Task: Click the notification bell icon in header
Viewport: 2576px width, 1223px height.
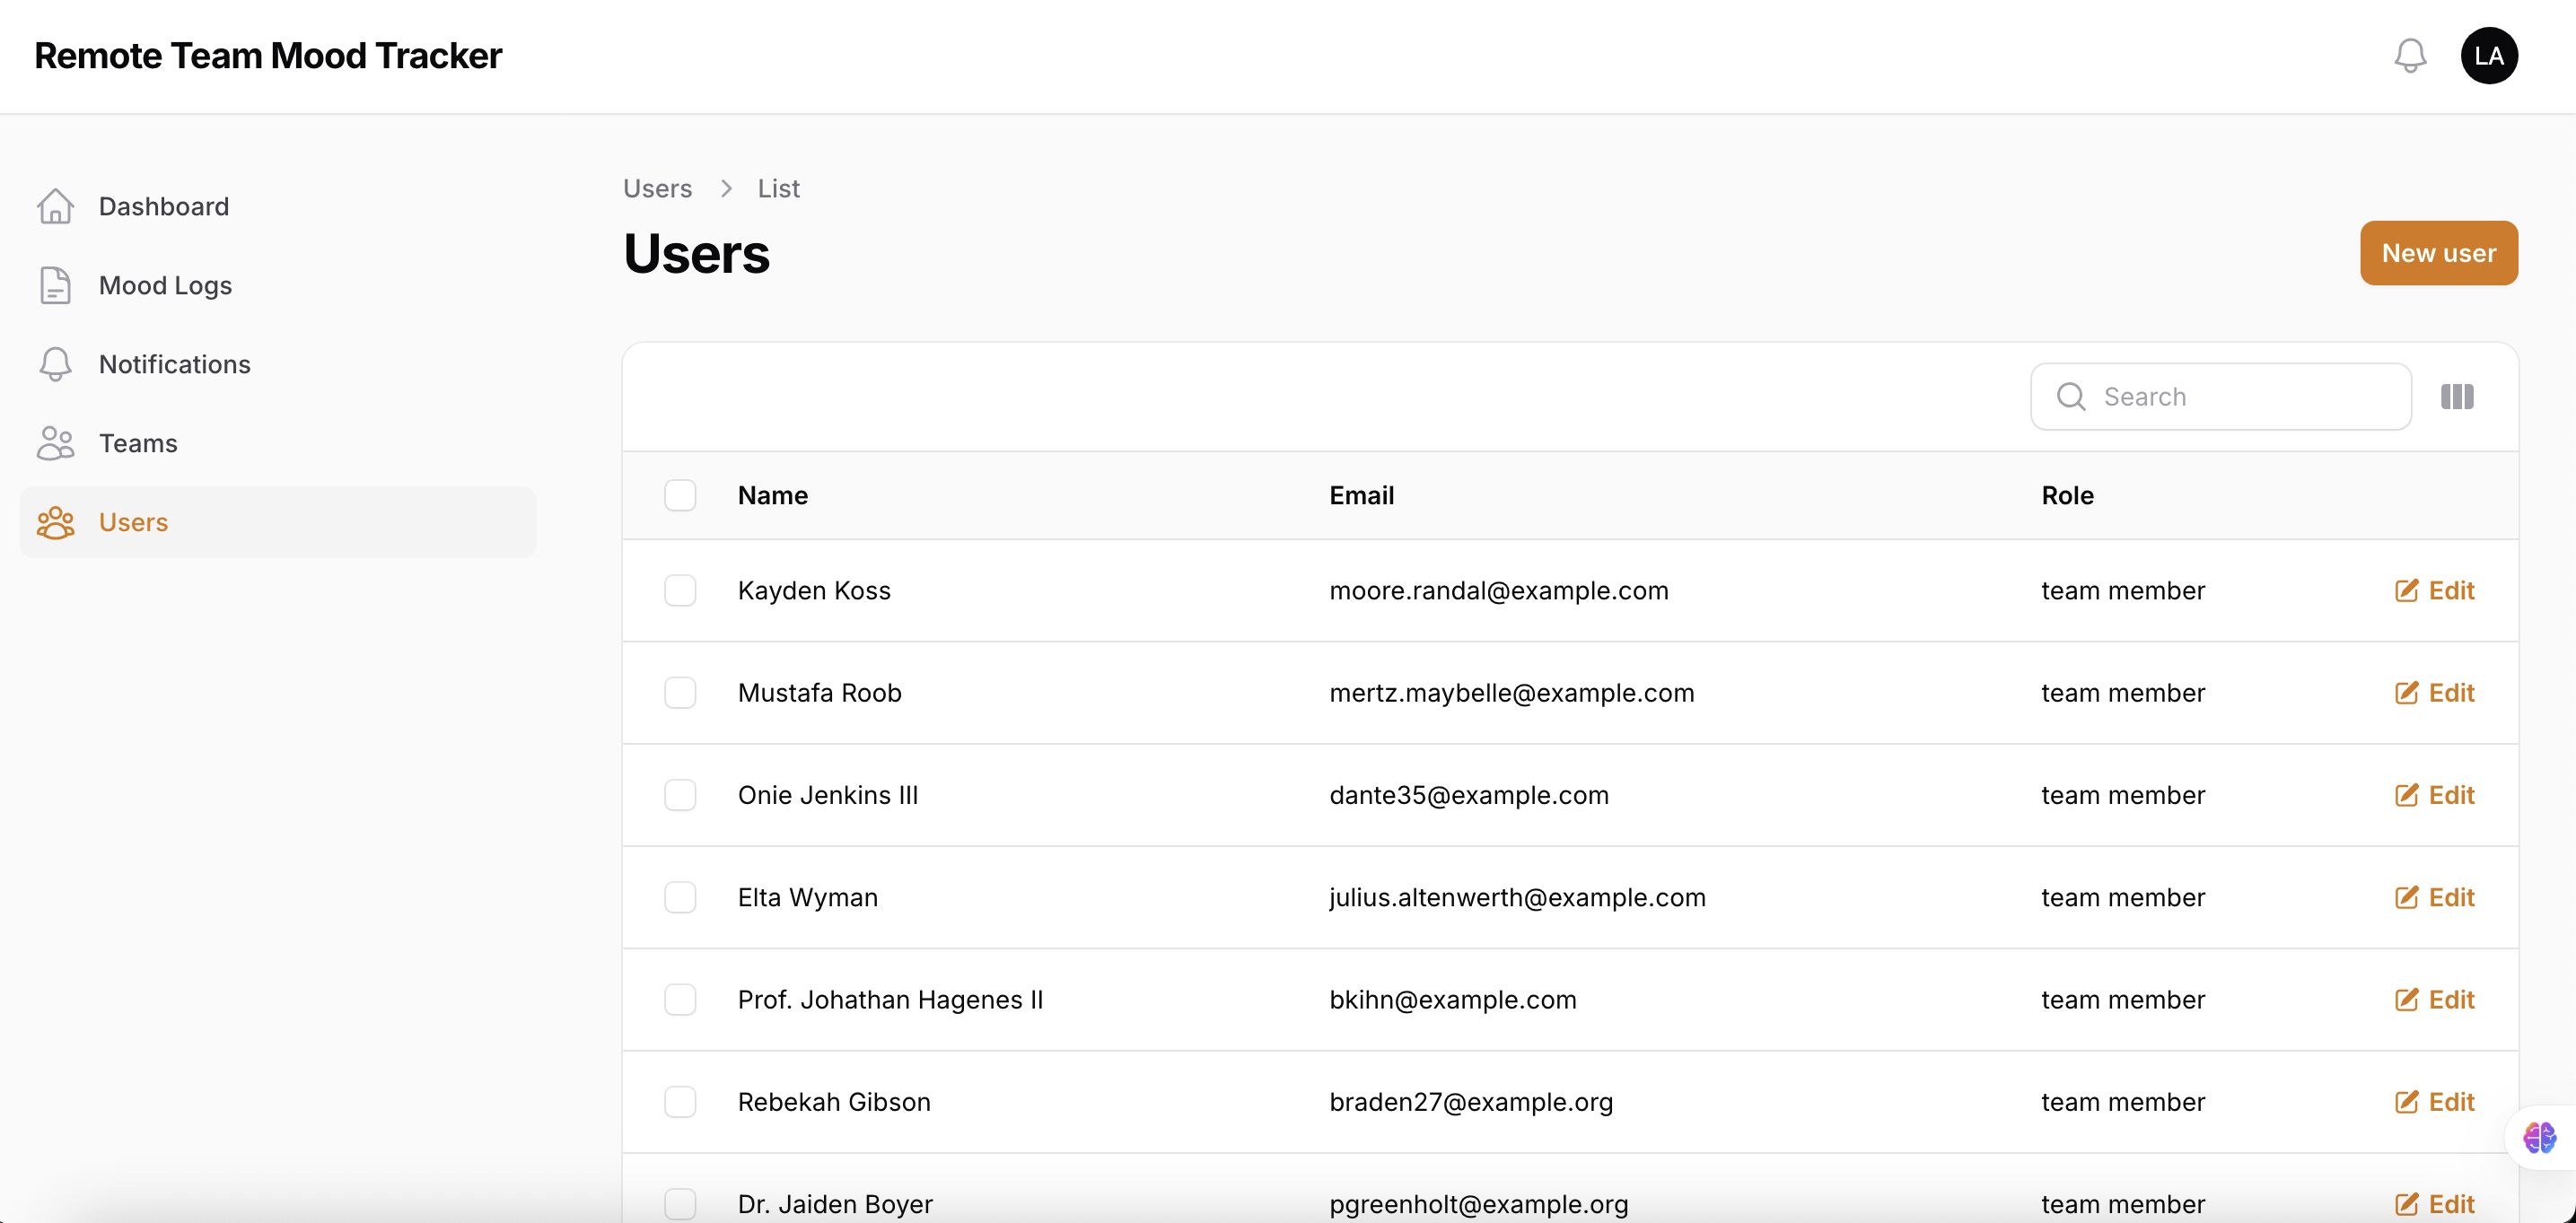Action: 2410,56
